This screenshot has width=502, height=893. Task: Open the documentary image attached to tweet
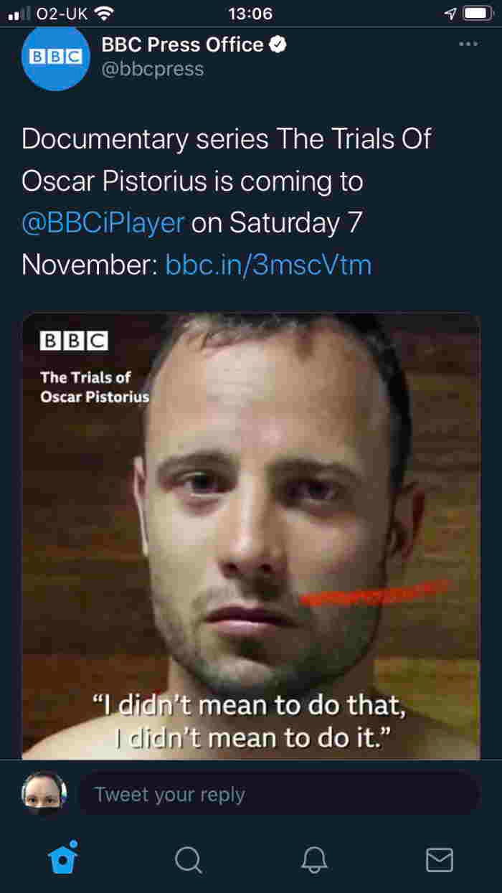[x=251, y=536]
